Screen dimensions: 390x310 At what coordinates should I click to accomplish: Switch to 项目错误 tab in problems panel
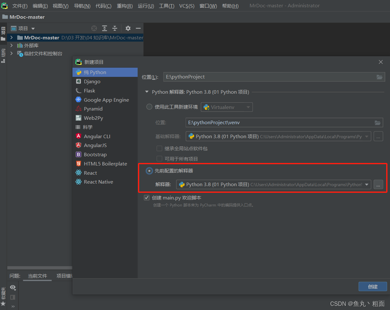pyautogui.click(x=64, y=276)
